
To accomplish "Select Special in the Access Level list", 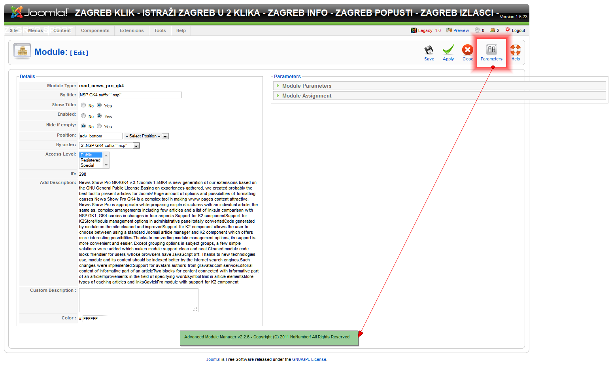I will 91,165.
